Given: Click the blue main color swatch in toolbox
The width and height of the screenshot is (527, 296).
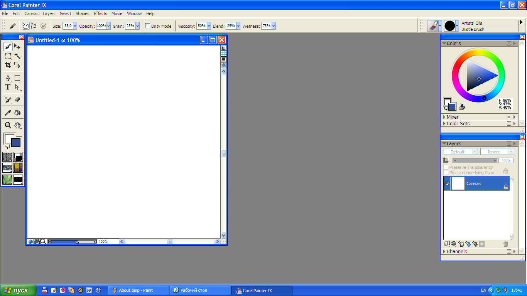Looking at the screenshot, I should 16,143.
